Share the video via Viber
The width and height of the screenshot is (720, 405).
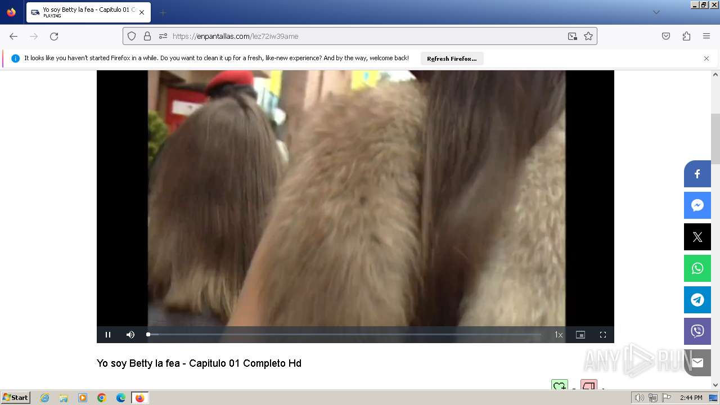coord(697,331)
